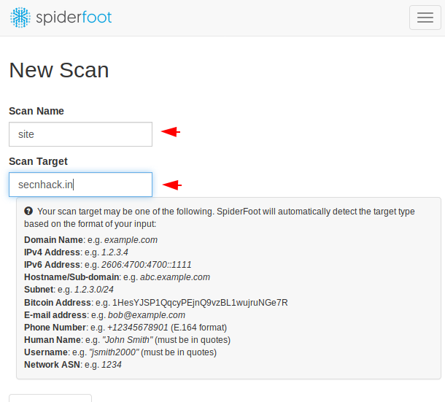Viewport: 445px width, 402px height.
Task: Click the red arrow beside Scan Name
Action: click(x=171, y=132)
